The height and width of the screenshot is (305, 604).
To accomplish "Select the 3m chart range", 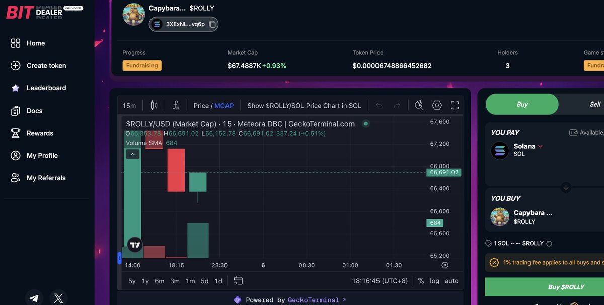I will coord(175,281).
